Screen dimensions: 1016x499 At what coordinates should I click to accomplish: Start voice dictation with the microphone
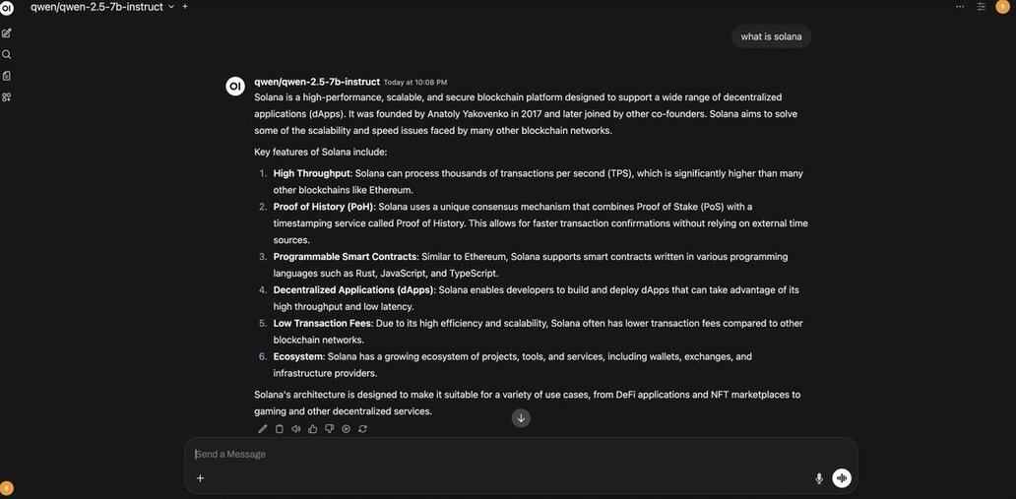(819, 478)
